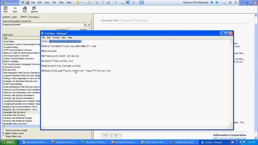
Task: Select Parameter Files Overview topic
Action: (15, 124)
